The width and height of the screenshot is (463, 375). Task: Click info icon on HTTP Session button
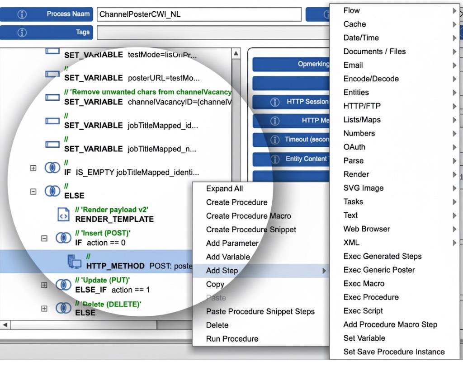pos(274,102)
